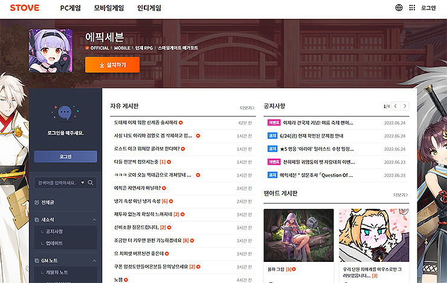Collapse the 새소식 section chevron

tap(94, 220)
